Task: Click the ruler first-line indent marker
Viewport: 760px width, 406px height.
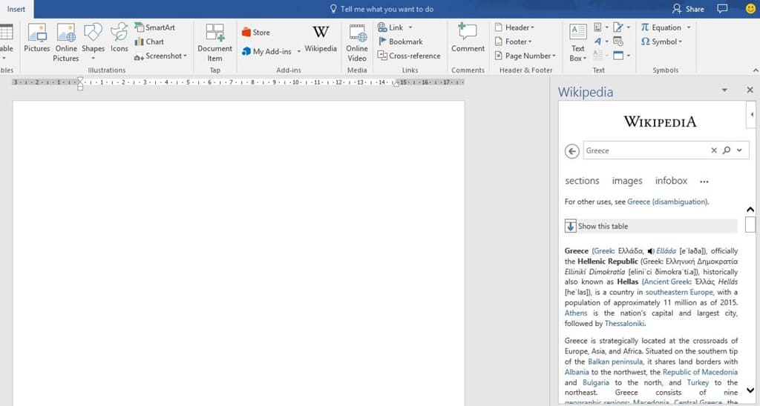Action: click(80, 79)
